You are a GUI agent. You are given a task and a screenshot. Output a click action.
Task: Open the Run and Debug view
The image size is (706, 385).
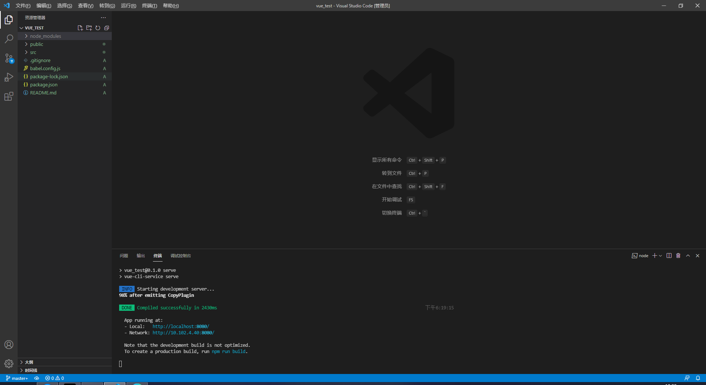(9, 77)
